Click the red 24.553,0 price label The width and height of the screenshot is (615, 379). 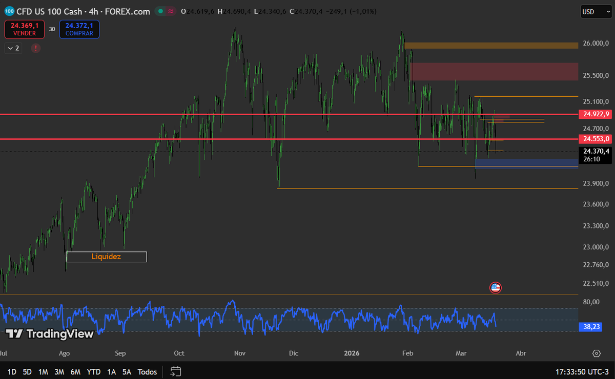595,139
